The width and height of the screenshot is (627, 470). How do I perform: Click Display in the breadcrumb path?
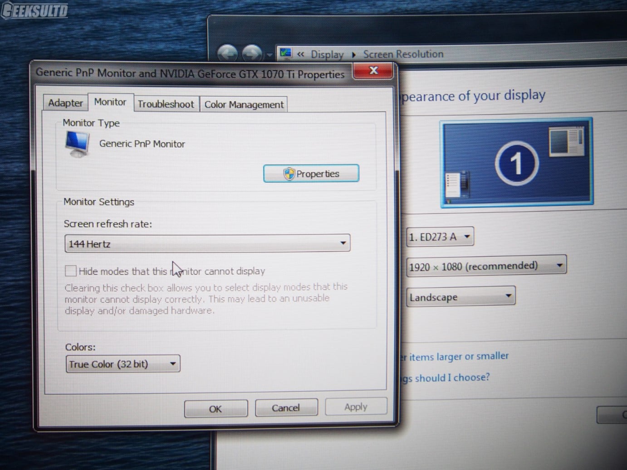click(x=327, y=54)
